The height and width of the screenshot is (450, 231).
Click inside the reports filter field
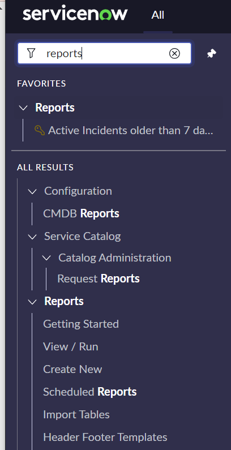click(x=104, y=53)
